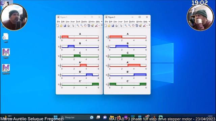Expand Figure 2 menu bar overflow arrow
The height and width of the screenshot is (121, 216).
pyautogui.click(x=149, y=22)
